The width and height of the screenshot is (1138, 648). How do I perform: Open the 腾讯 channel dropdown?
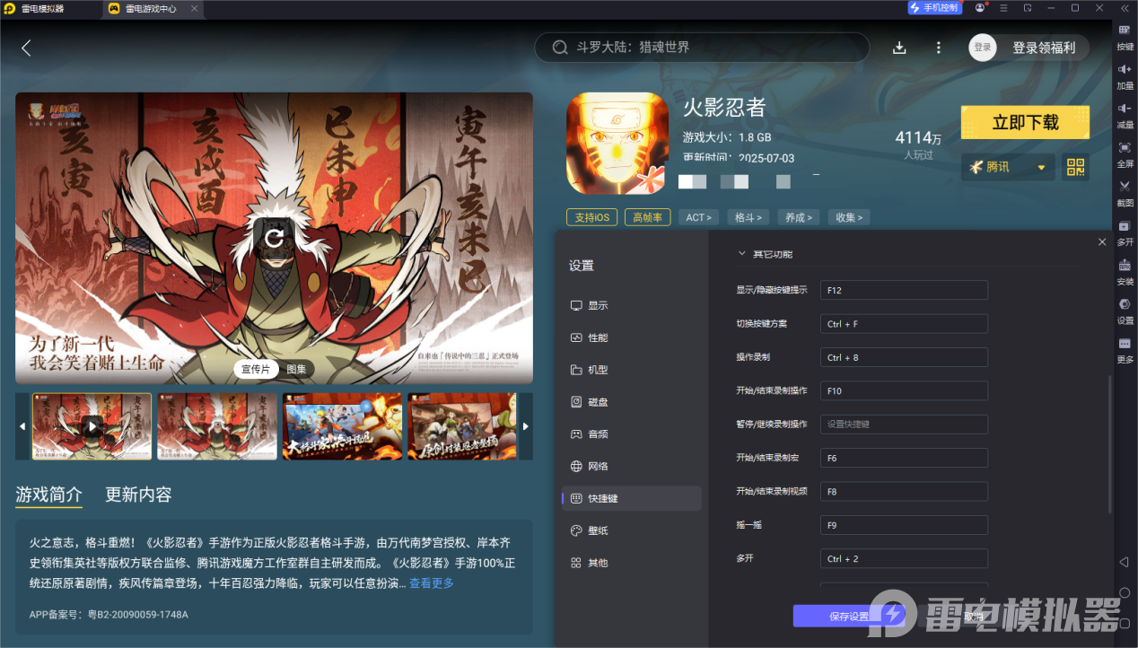point(1008,167)
